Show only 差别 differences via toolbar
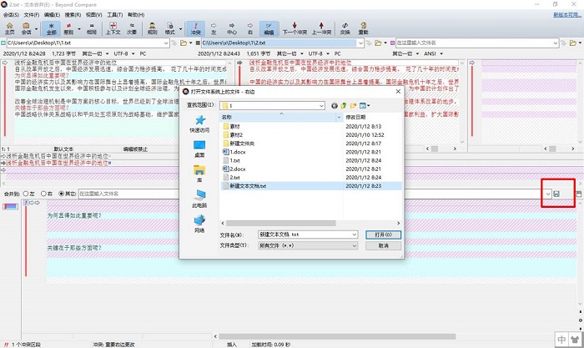Viewport: 584px width, 348px height. click(68, 28)
